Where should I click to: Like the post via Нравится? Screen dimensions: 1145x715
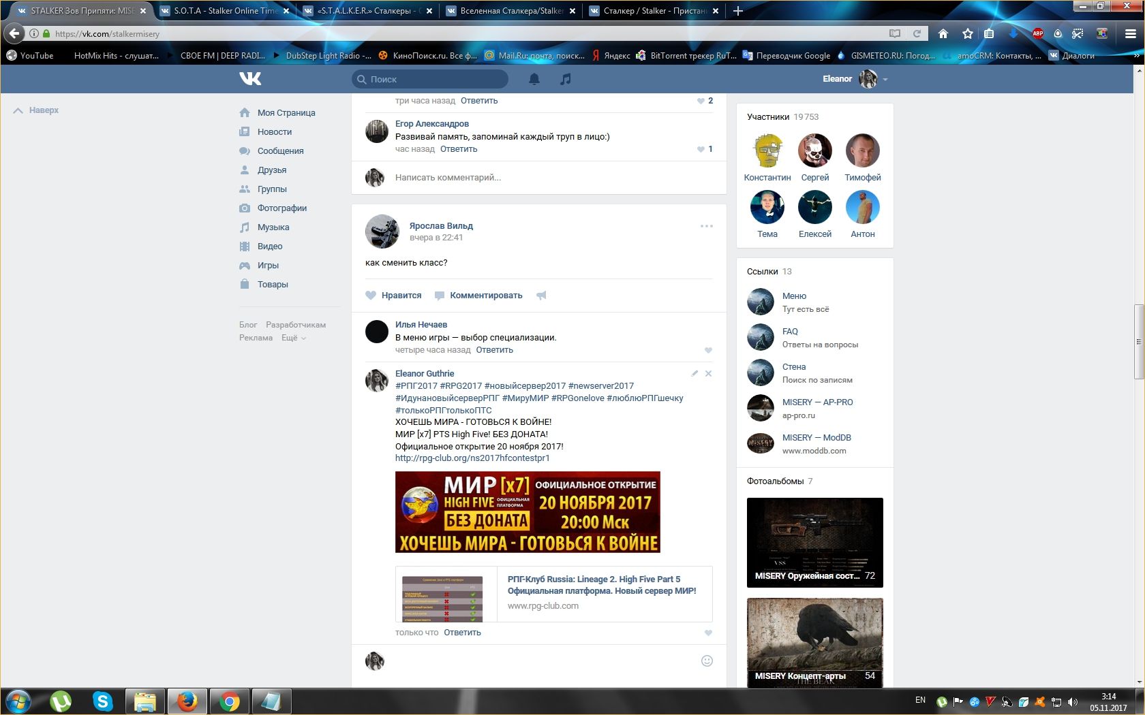(393, 296)
